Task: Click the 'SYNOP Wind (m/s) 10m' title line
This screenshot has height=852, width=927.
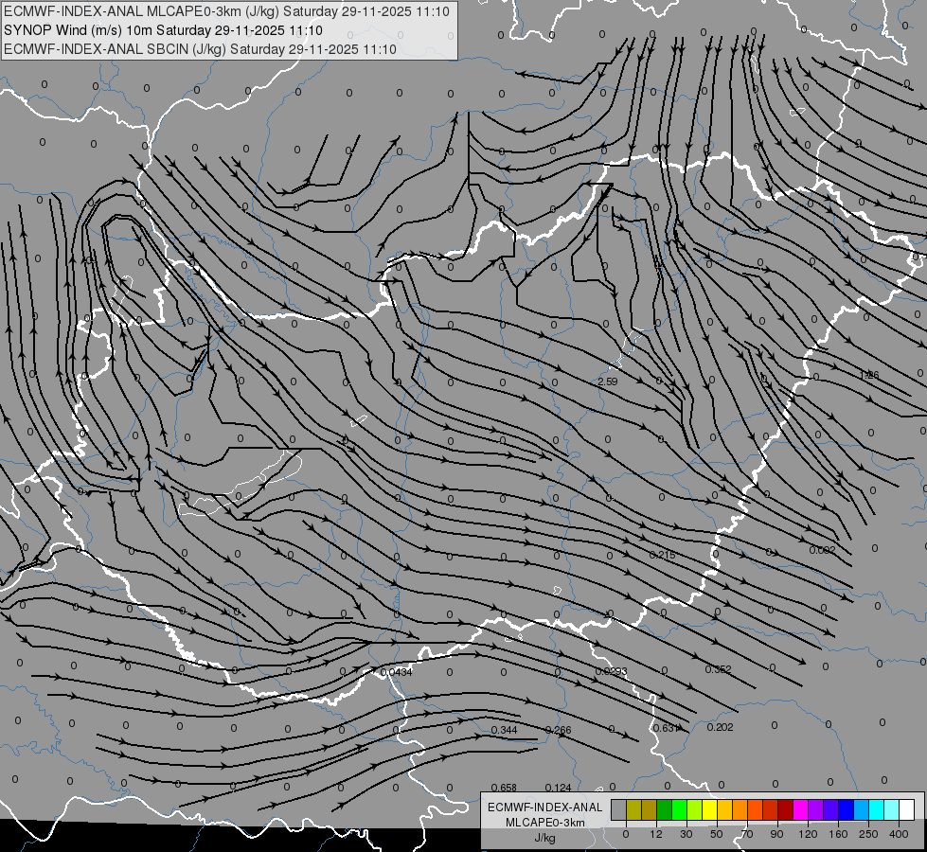Action: coord(163,30)
